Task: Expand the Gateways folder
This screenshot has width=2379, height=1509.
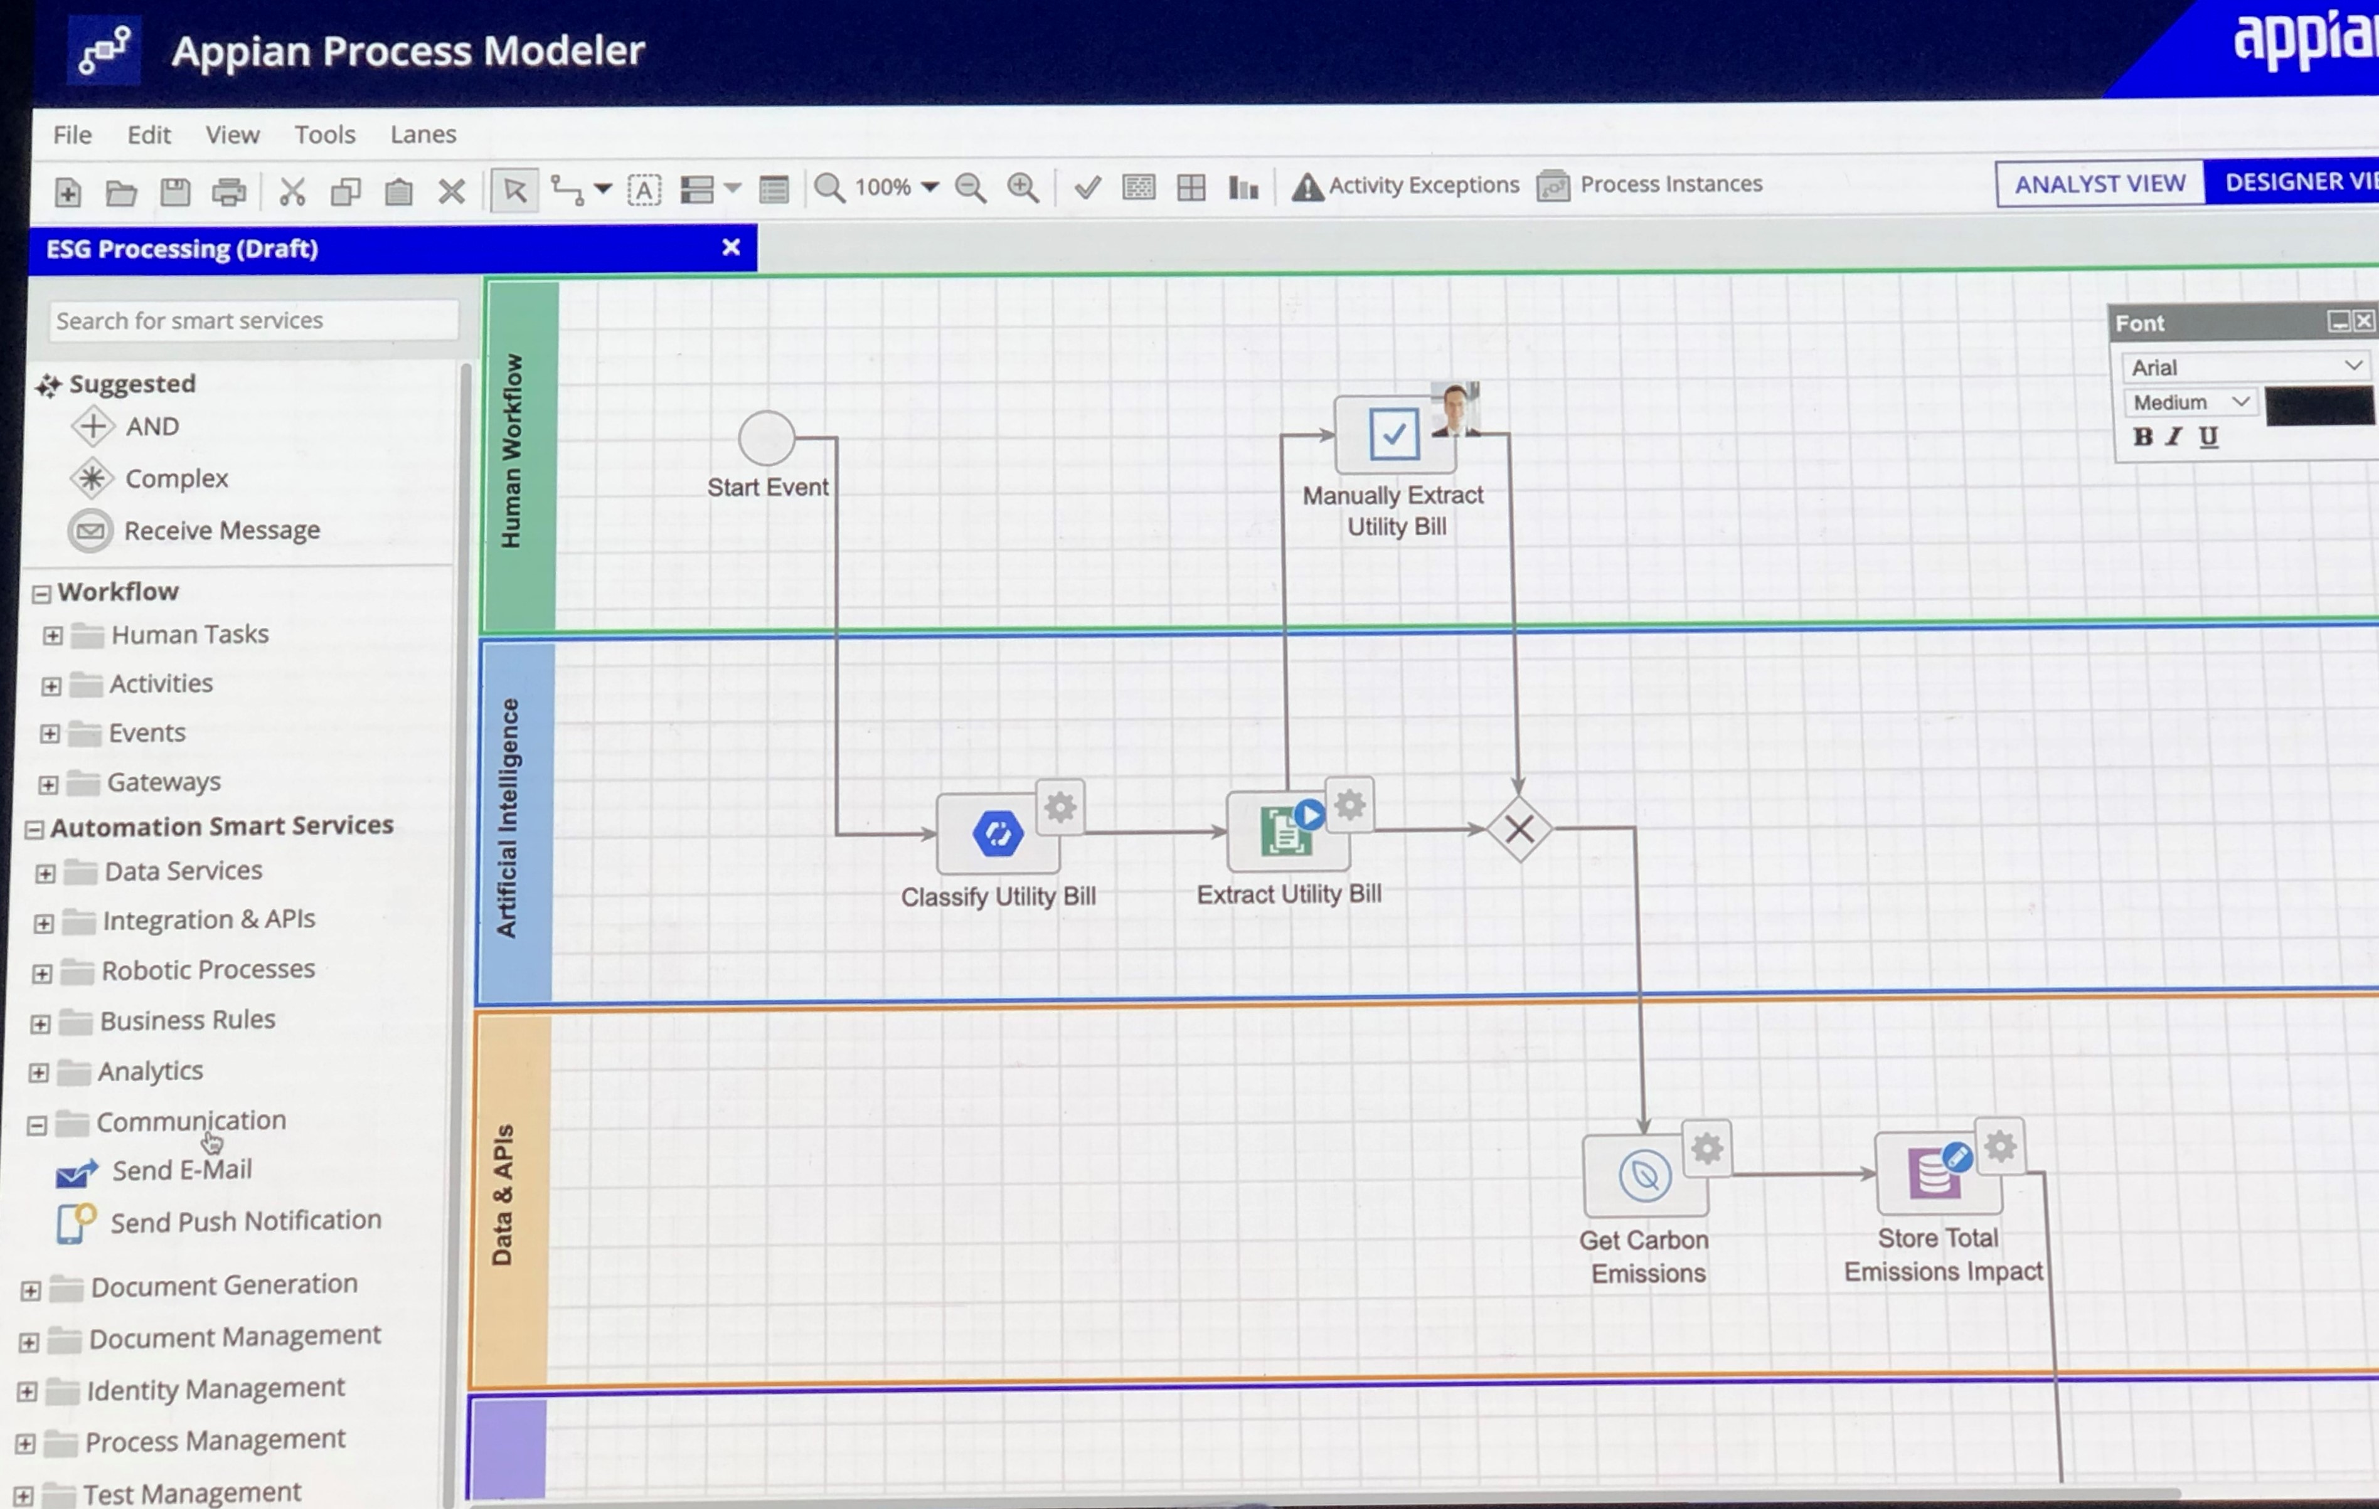Action: (x=48, y=785)
